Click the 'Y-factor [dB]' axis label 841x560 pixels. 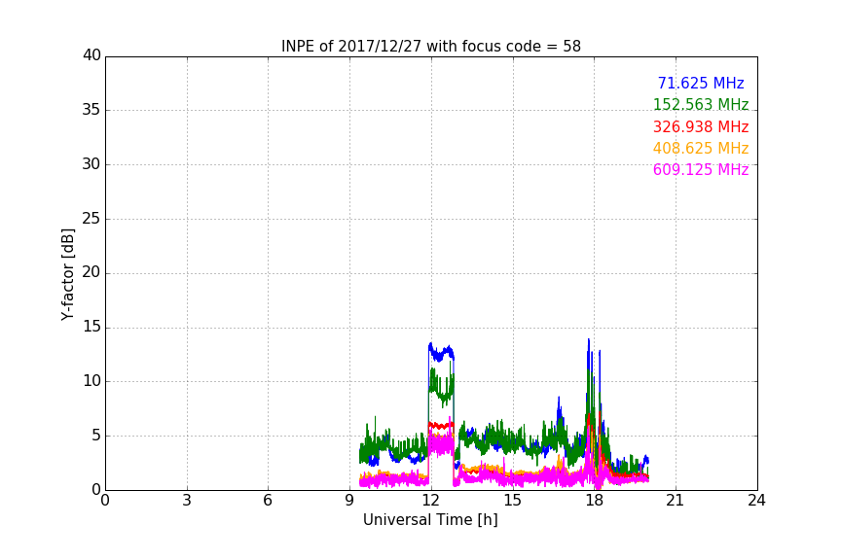(67, 275)
